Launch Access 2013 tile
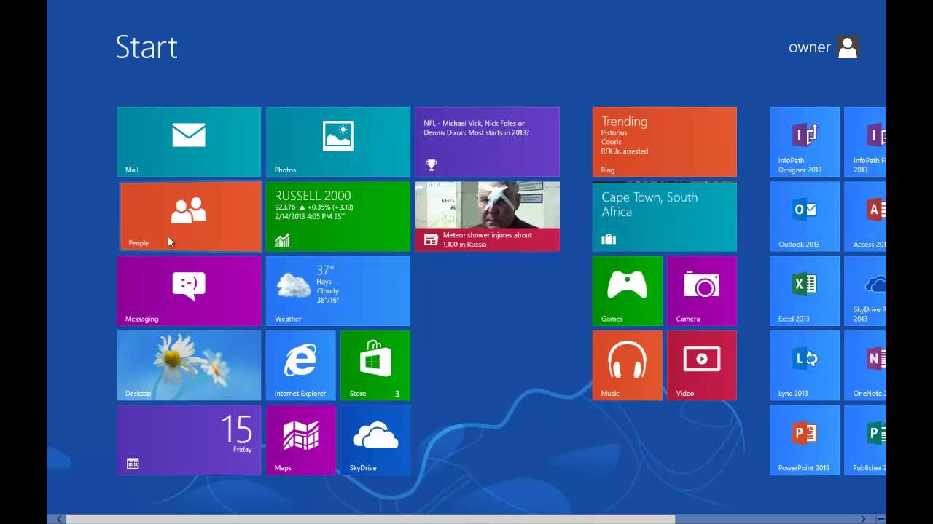Viewport: 933px width, 524px height. [865, 216]
